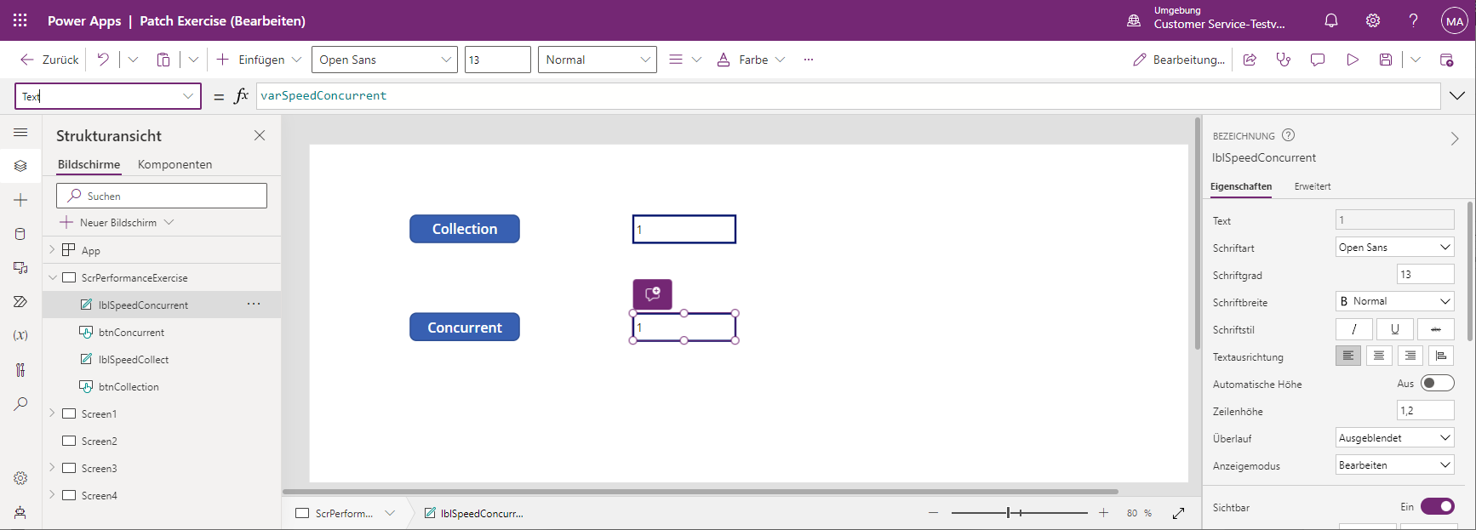Click the Concurrent button on canvas
This screenshot has width=1476, height=530.
465,328
